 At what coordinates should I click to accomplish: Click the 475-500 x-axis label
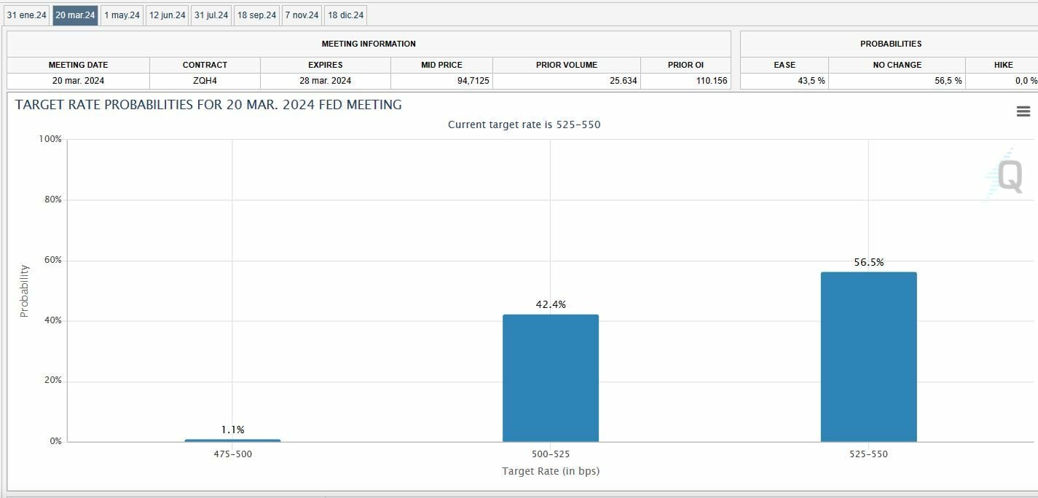pos(232,454)
